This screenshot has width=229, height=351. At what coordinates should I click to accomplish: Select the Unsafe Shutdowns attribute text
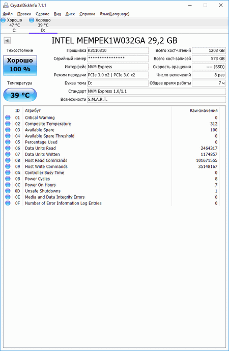43,191
